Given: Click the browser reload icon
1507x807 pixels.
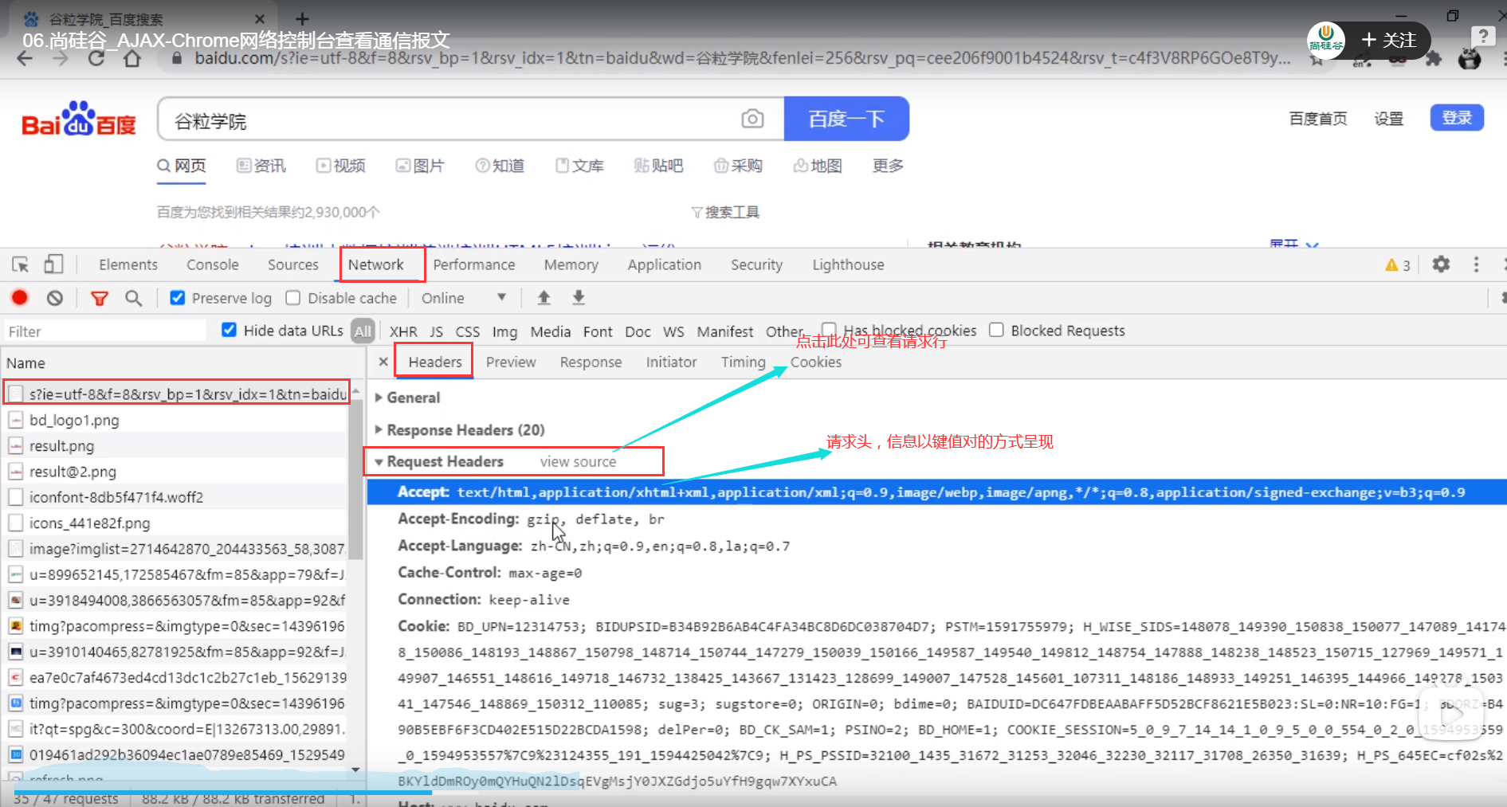Looking at the screenshot, I should click(x=96, y=59).
